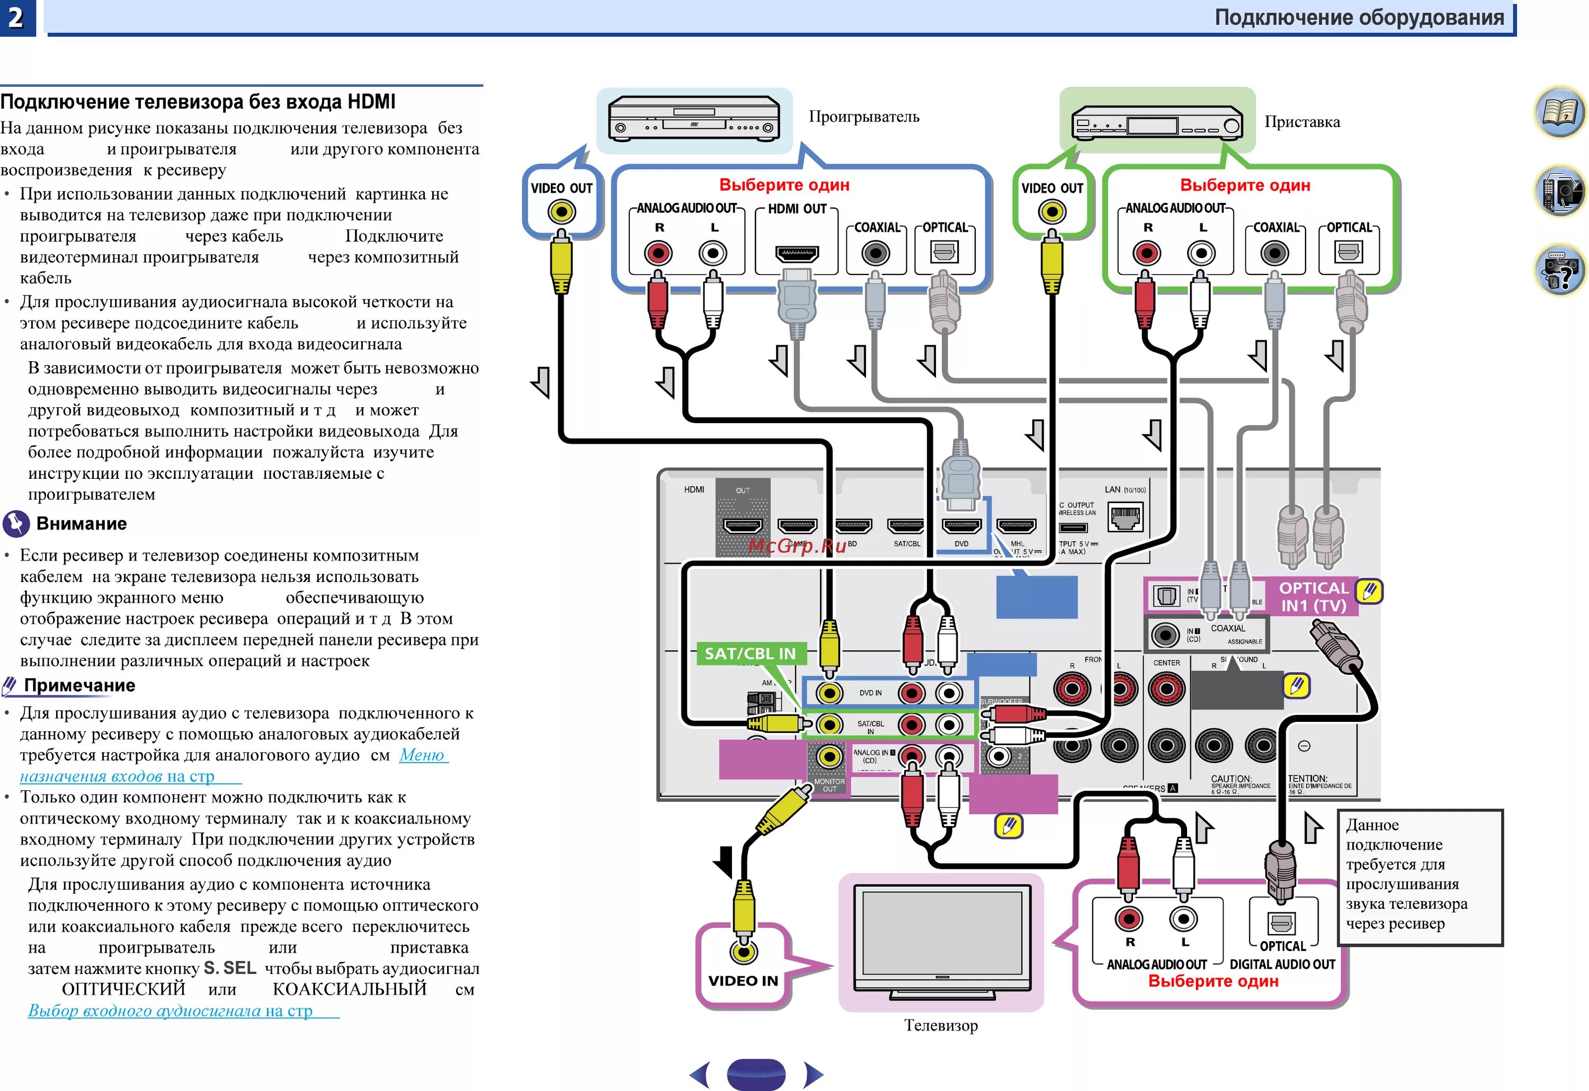Click the receiver's SAT/CBL HDMI input port

tap(907, 526)
